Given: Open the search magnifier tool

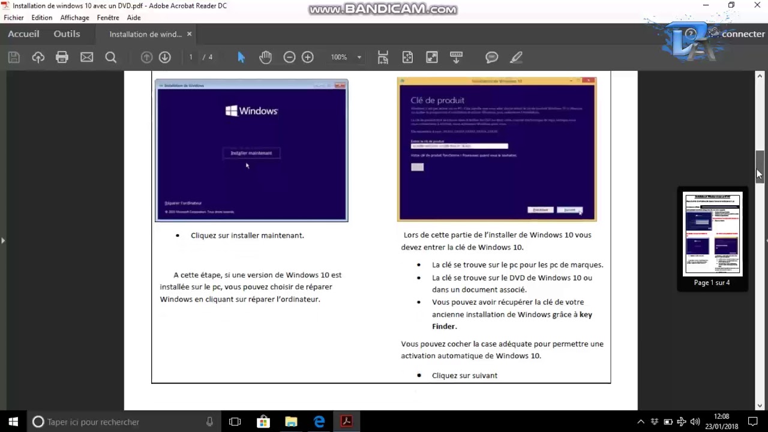Looking at the screenshot, I should coord(111,57).
